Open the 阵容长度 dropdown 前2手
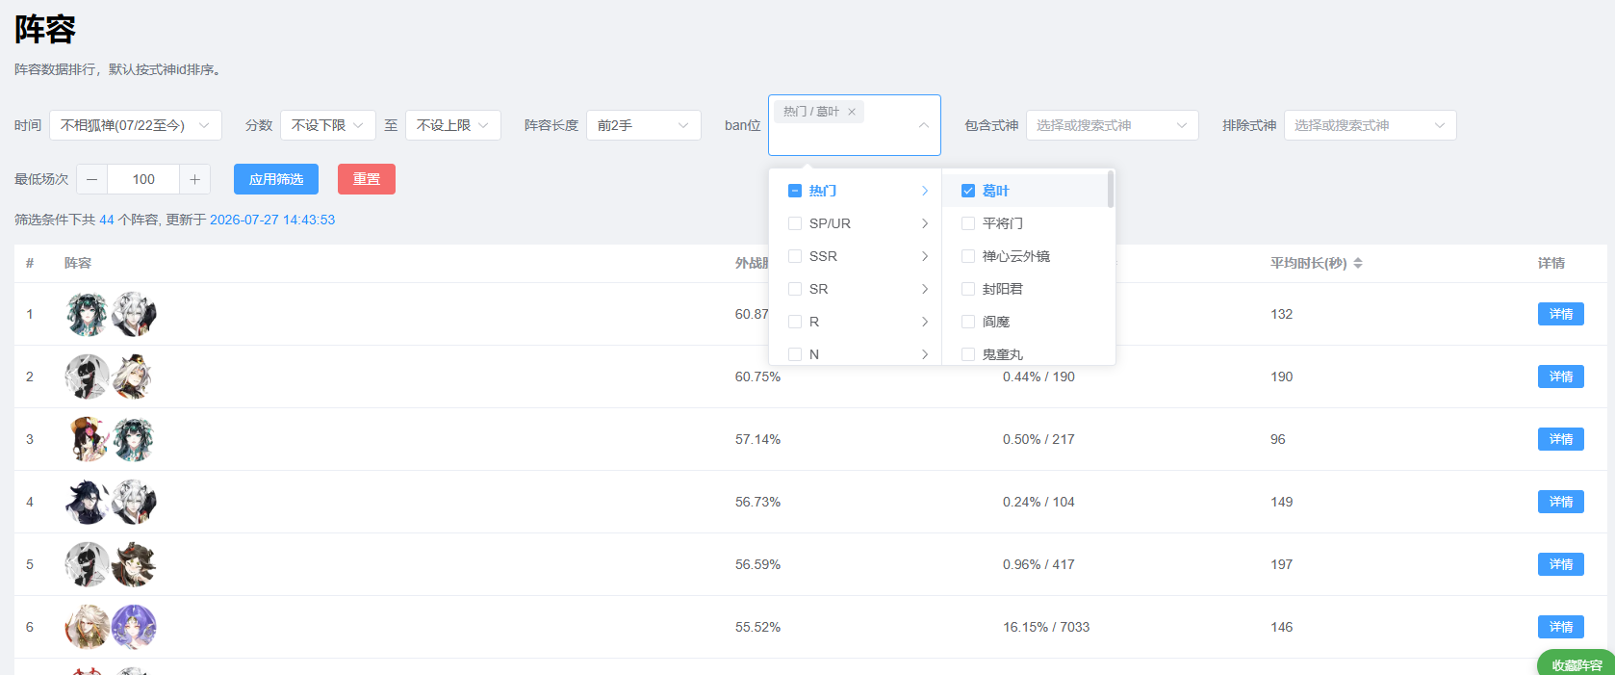Image resolution: width=1615 pixels, height=675 pixels. 644,125
